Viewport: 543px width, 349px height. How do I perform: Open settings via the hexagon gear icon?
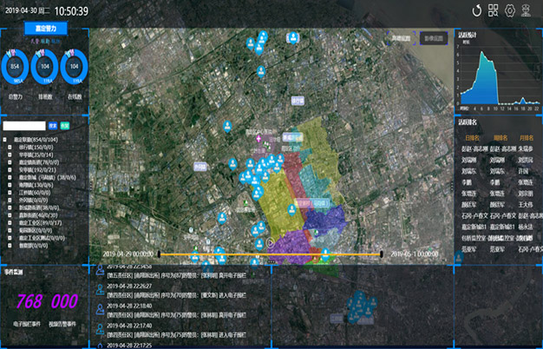510,10
